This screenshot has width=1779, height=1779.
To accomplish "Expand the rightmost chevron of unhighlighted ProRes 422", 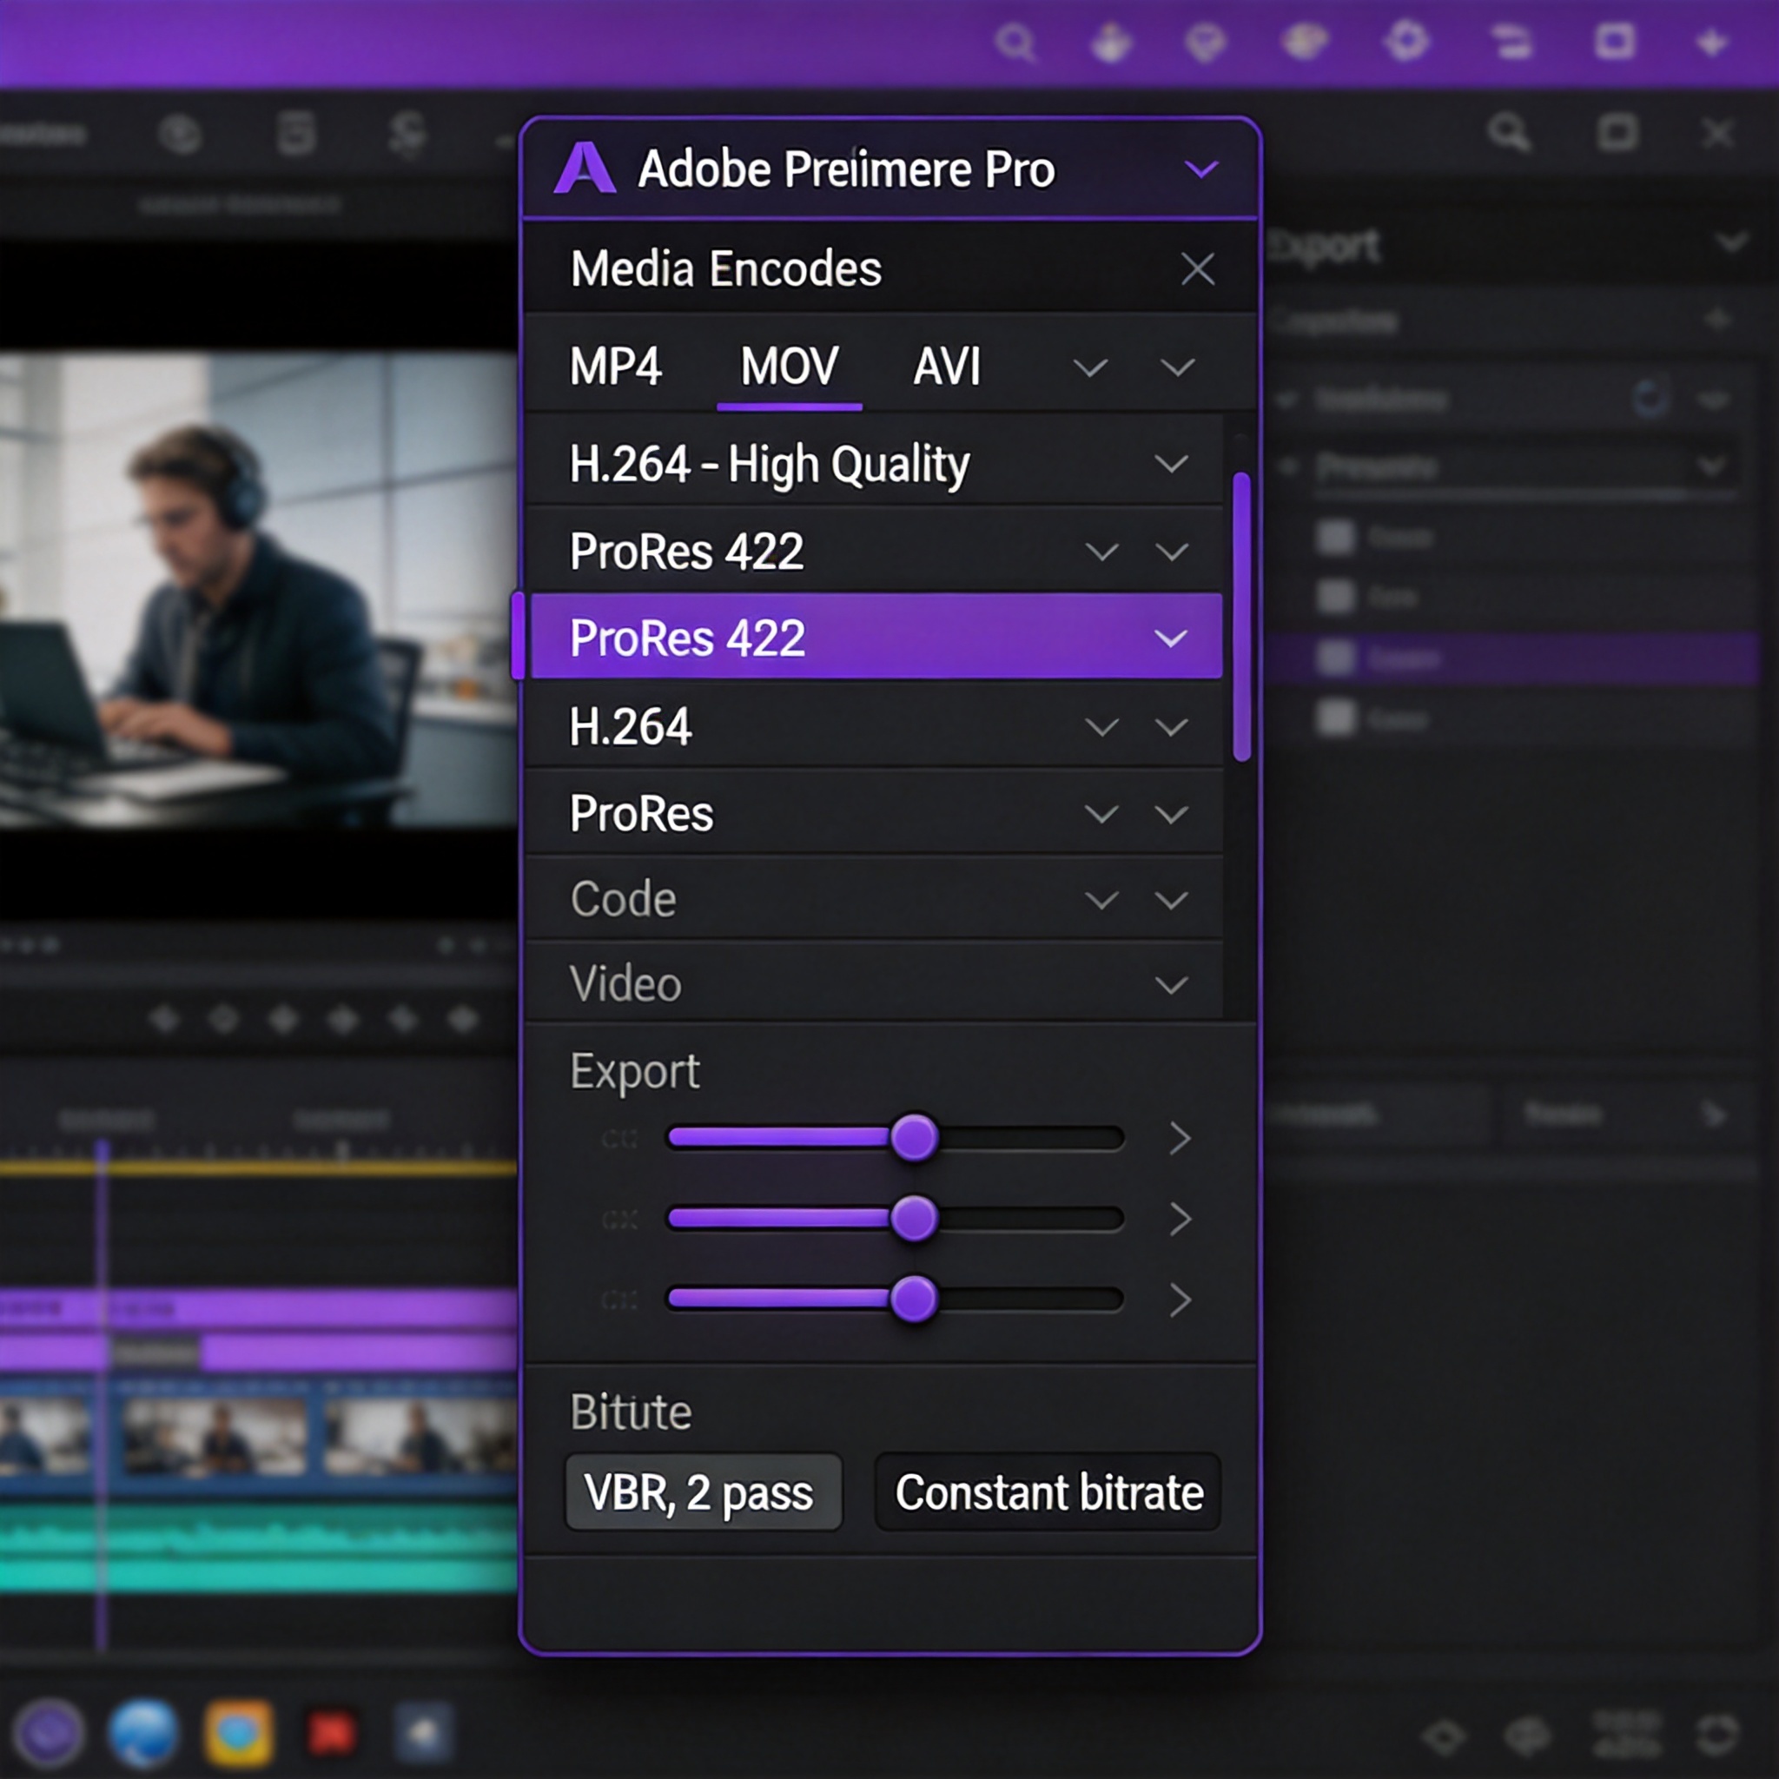I will tap(1170, 552).
